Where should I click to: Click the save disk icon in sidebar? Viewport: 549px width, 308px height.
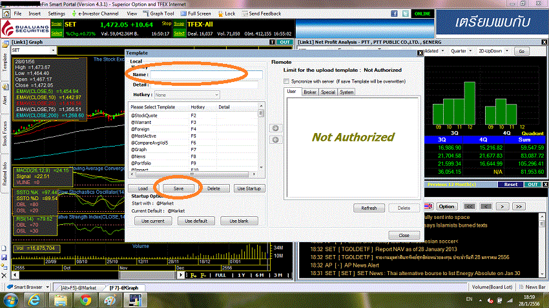tap(4, 258)
